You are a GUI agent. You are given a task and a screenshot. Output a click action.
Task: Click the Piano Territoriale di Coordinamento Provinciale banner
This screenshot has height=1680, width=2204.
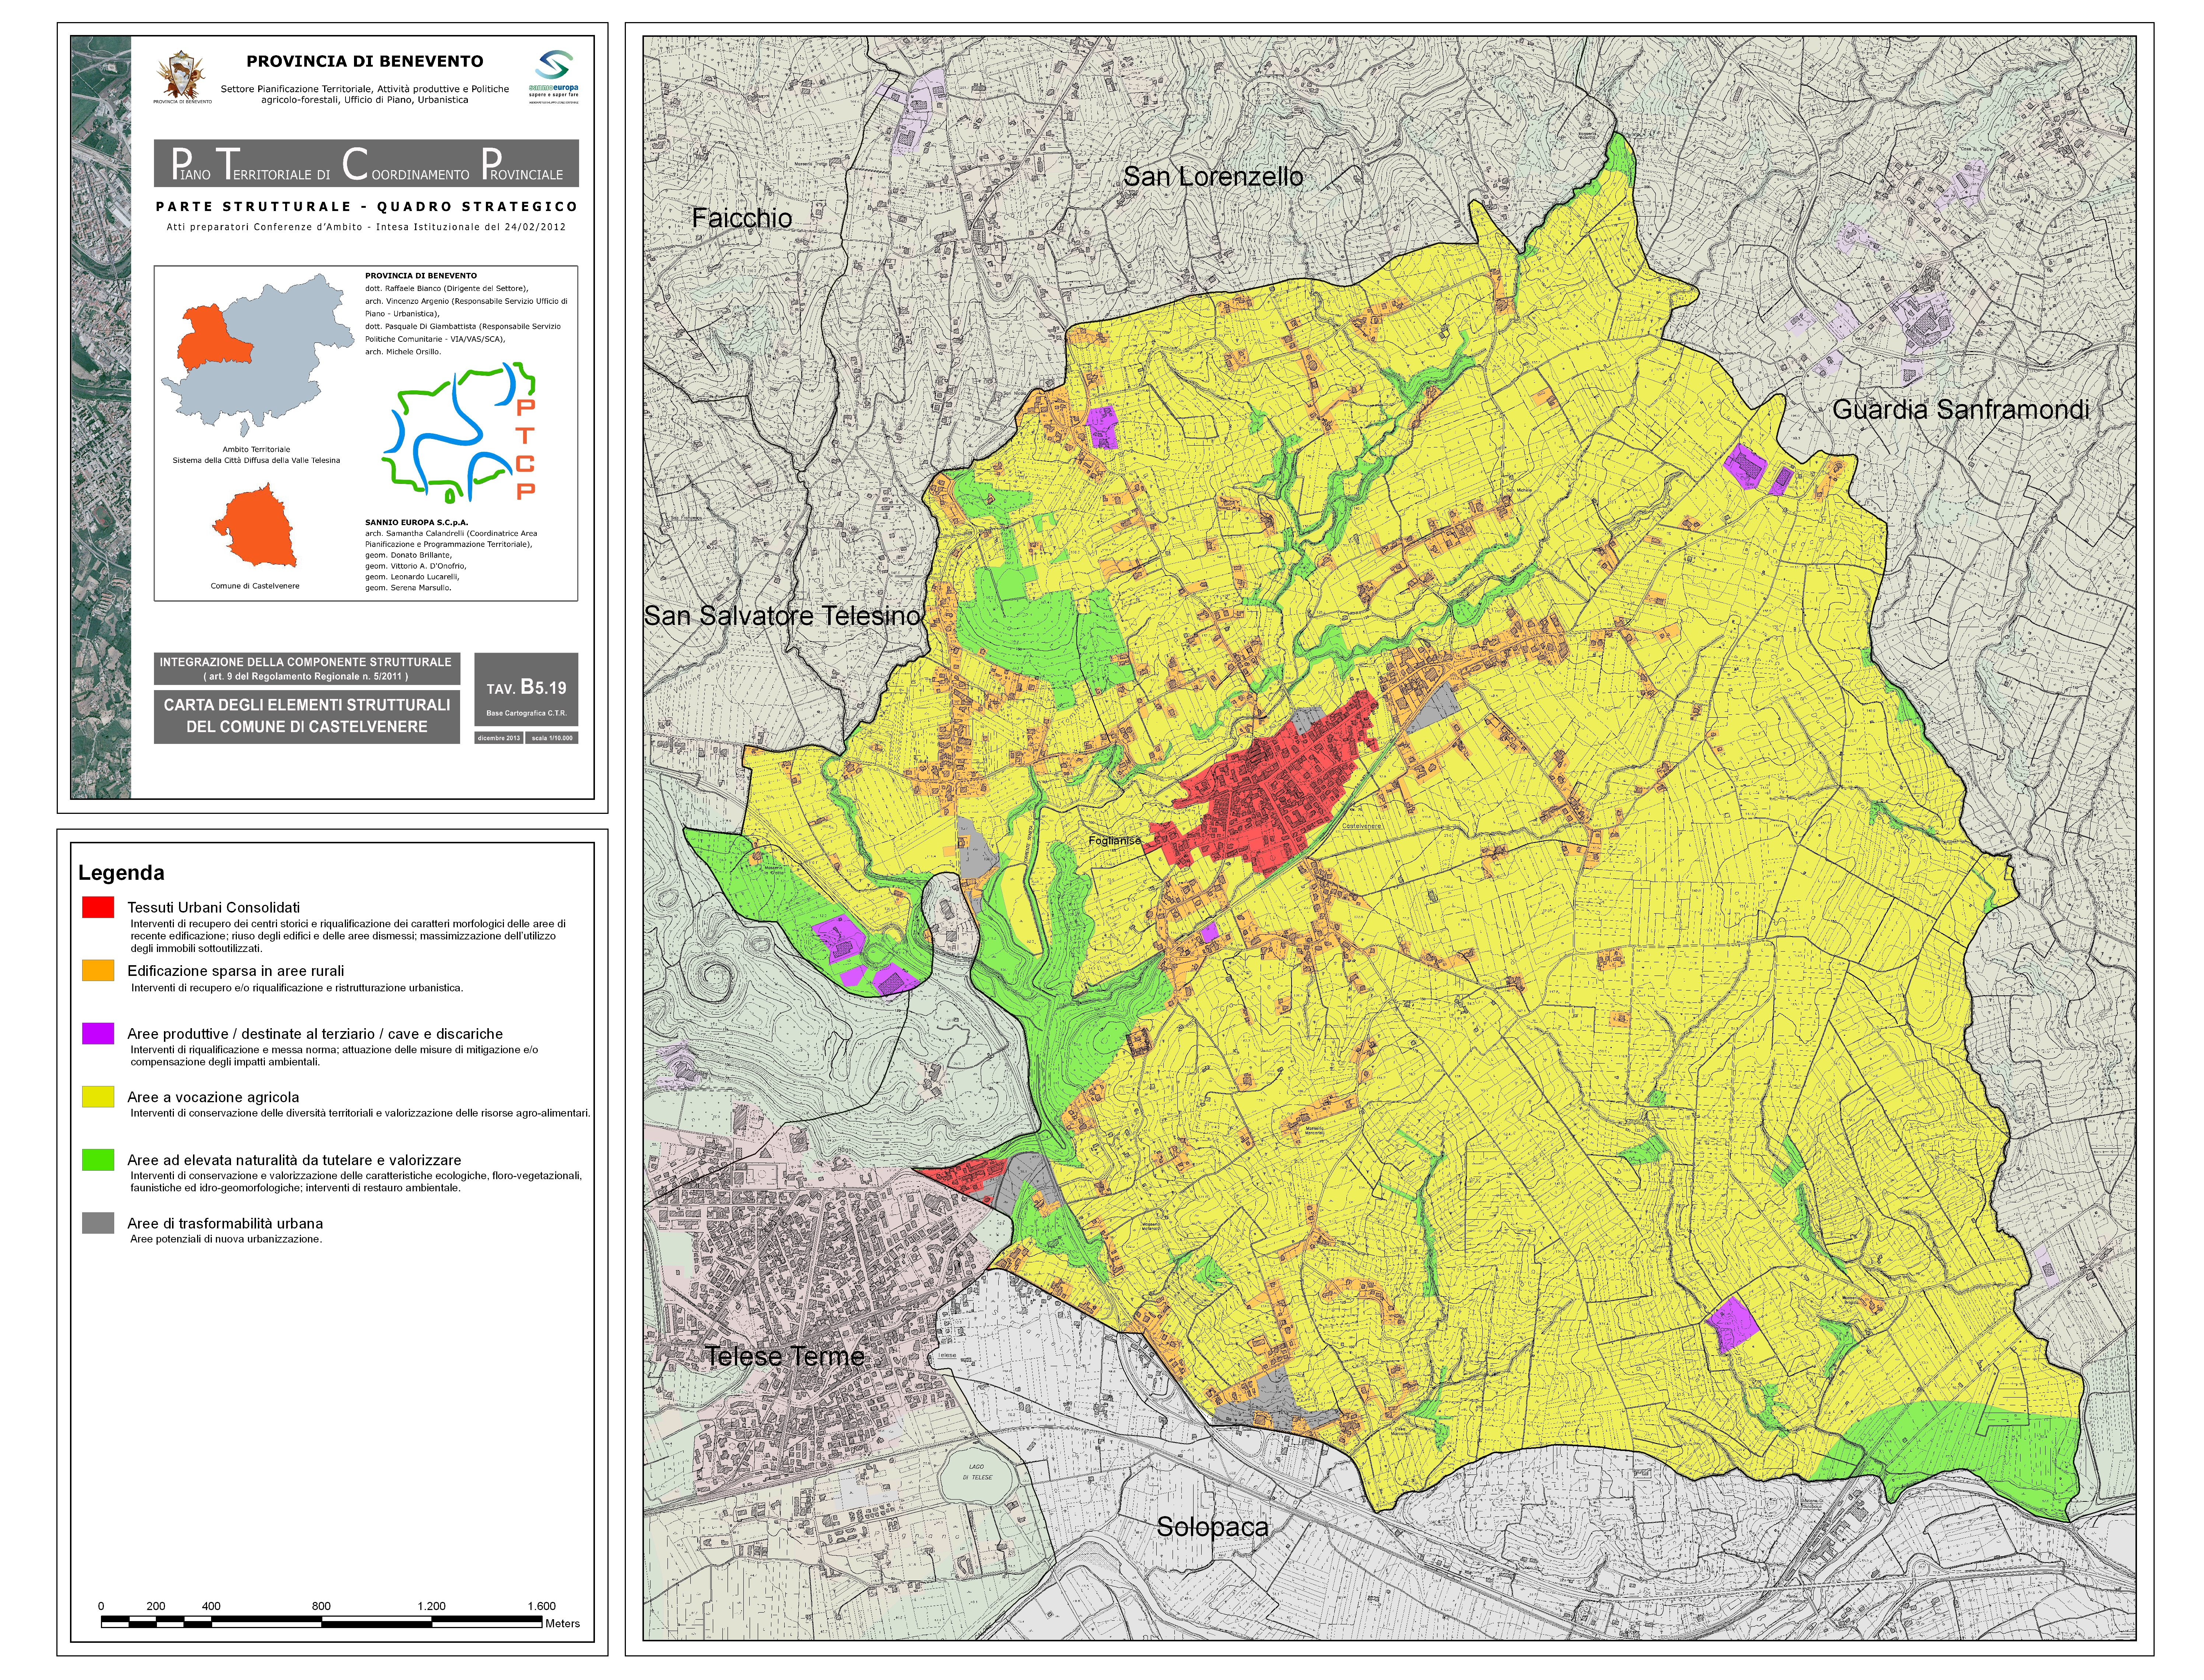click(x=366, y=163)
